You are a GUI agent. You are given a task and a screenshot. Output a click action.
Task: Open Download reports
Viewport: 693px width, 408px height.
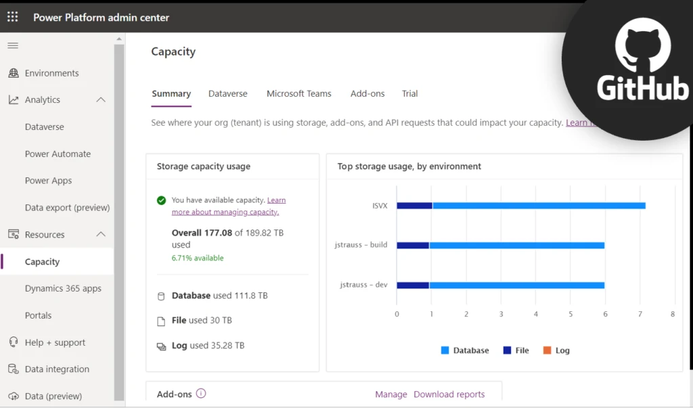point(449,393)
